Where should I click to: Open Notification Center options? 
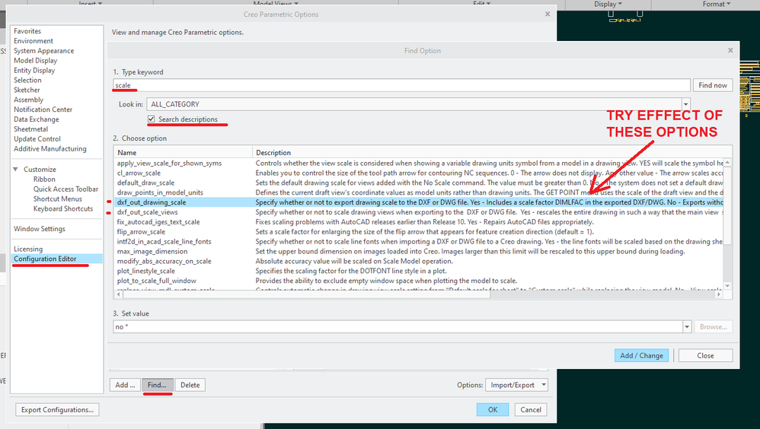point(43,110)
